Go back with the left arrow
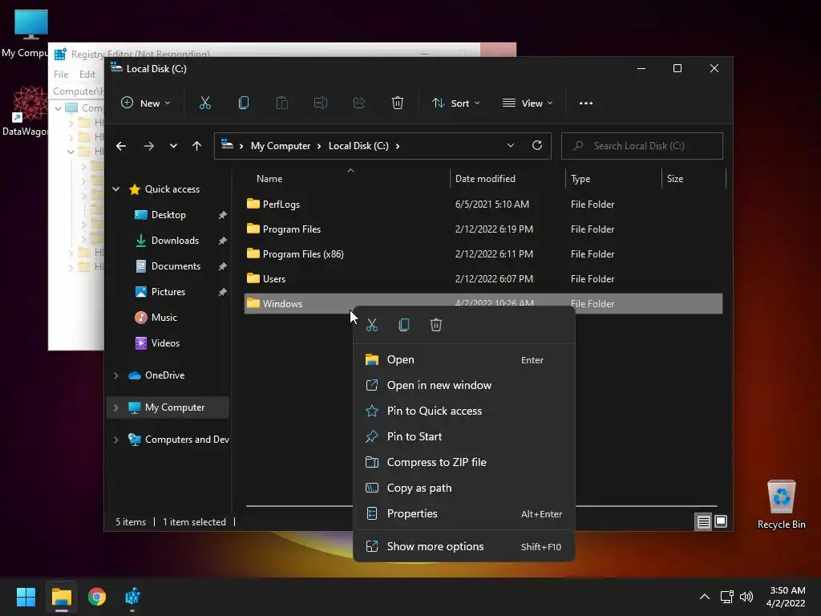 coord(121,146)
